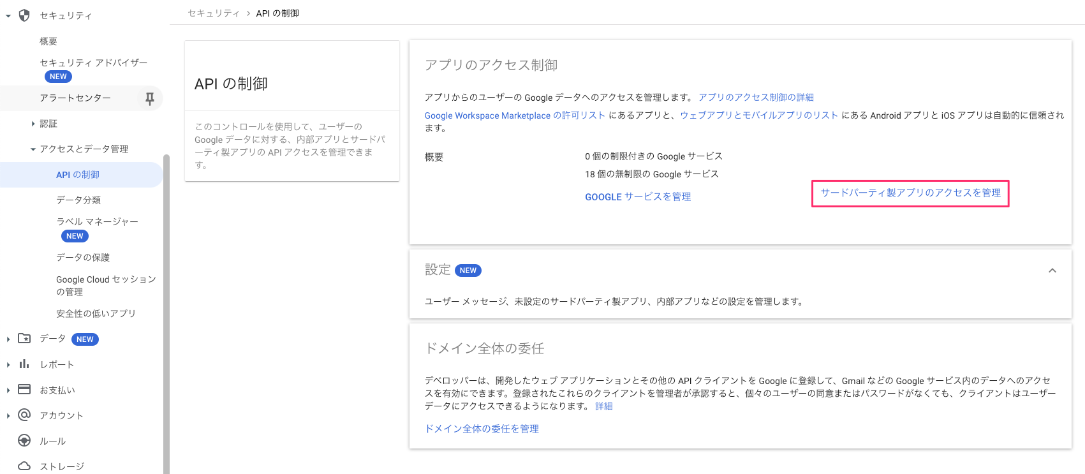Screen dimensions: 1085x474
Task: Click 詳細 link in ドメイン全体の委任
Action: point(604,406)
